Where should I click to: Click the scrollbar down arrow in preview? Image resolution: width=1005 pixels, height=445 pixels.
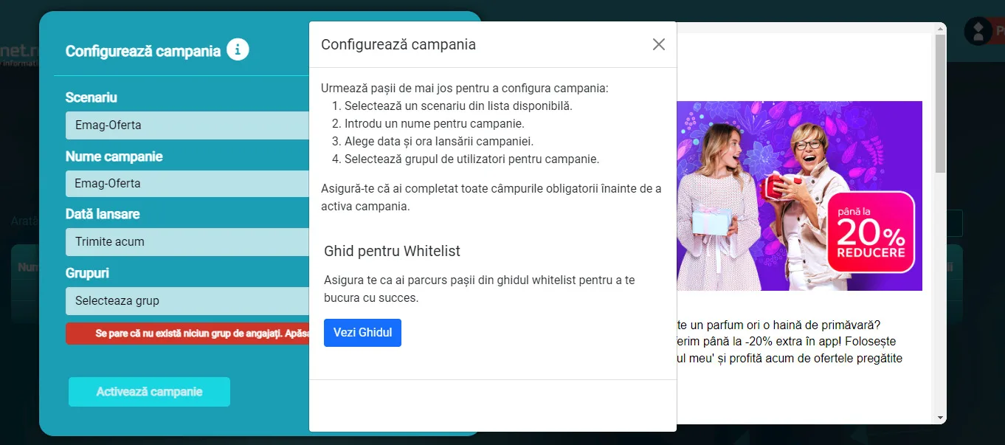(x=940, y=418)
